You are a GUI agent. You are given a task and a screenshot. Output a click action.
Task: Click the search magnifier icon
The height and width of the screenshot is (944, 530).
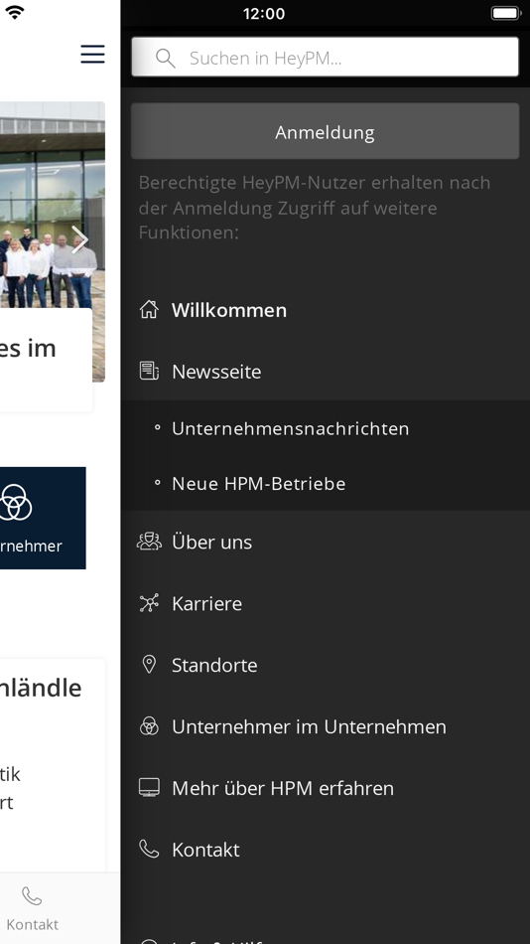165,58
